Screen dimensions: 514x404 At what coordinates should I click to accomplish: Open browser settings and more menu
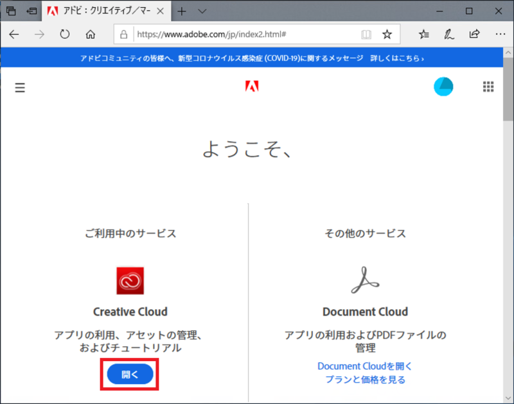[x=499, y=35]
